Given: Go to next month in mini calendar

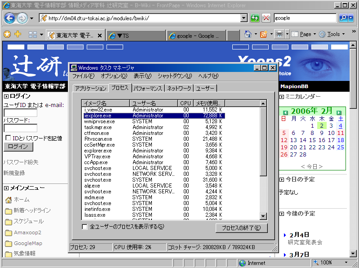Looking at the screenshot, I should point(339,112).
